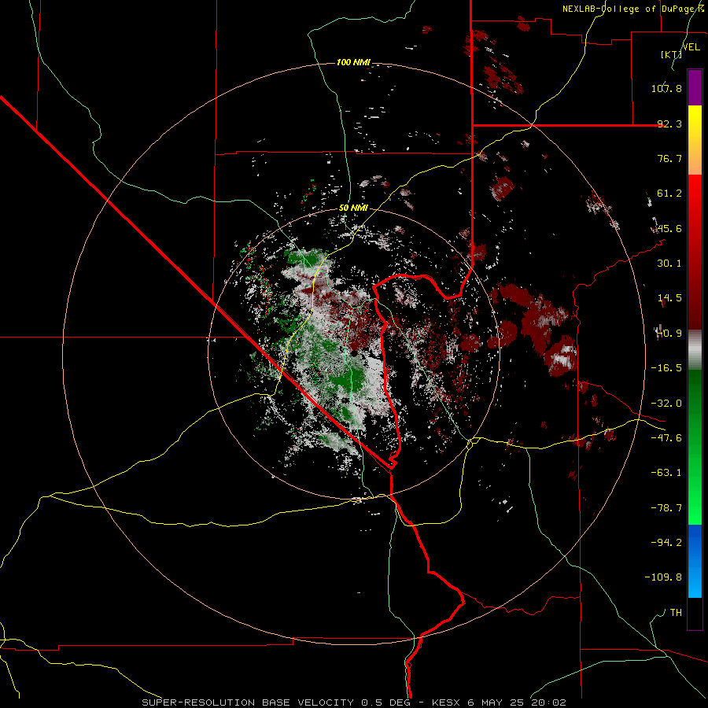708x708 pixels.
Task: Click the KESX radar site identifier in caption
Action: [x=448, y=702]
